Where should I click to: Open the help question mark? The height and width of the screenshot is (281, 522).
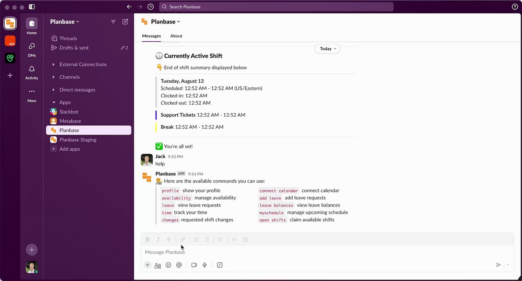[x=515, y=7]
